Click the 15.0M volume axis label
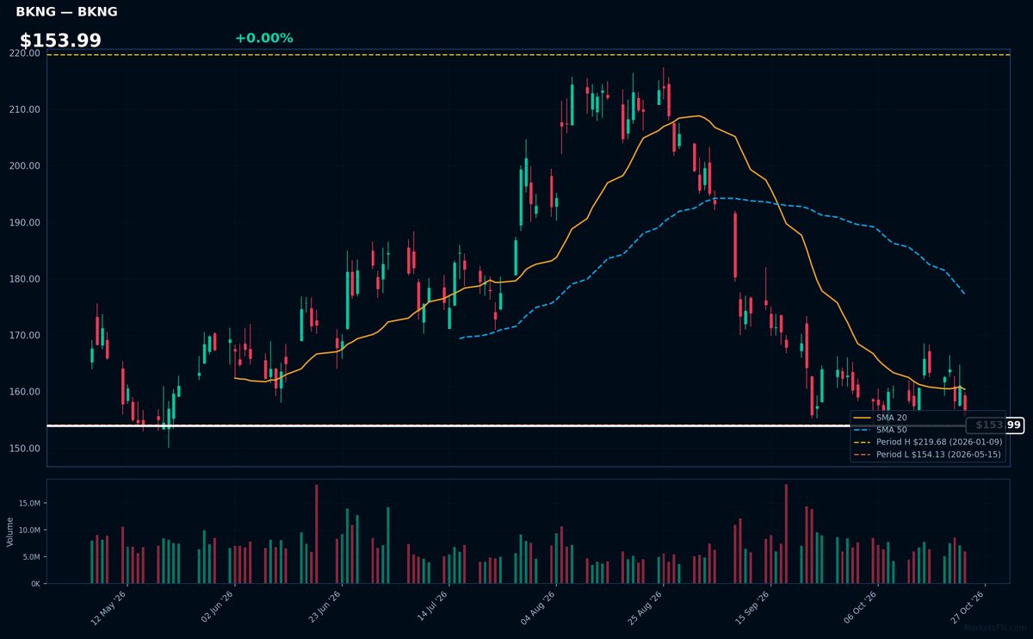Viewport: 1033px width, 639px height. coord(28,502)
